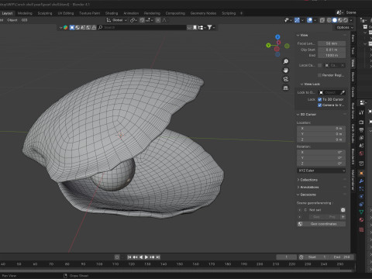Click the green Y axis on navigation gizmo
The height and width of the screenshot is (279, 372).
(x=268, y=46)
